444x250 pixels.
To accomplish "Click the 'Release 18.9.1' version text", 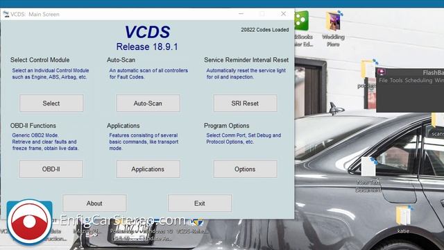I will click(x=147, y=47).
